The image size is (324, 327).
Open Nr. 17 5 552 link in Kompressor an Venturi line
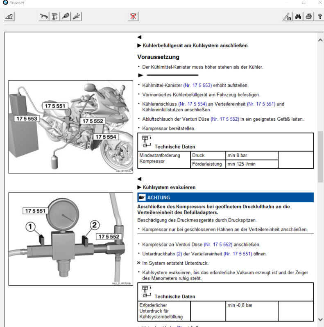(x=218, y=244)
